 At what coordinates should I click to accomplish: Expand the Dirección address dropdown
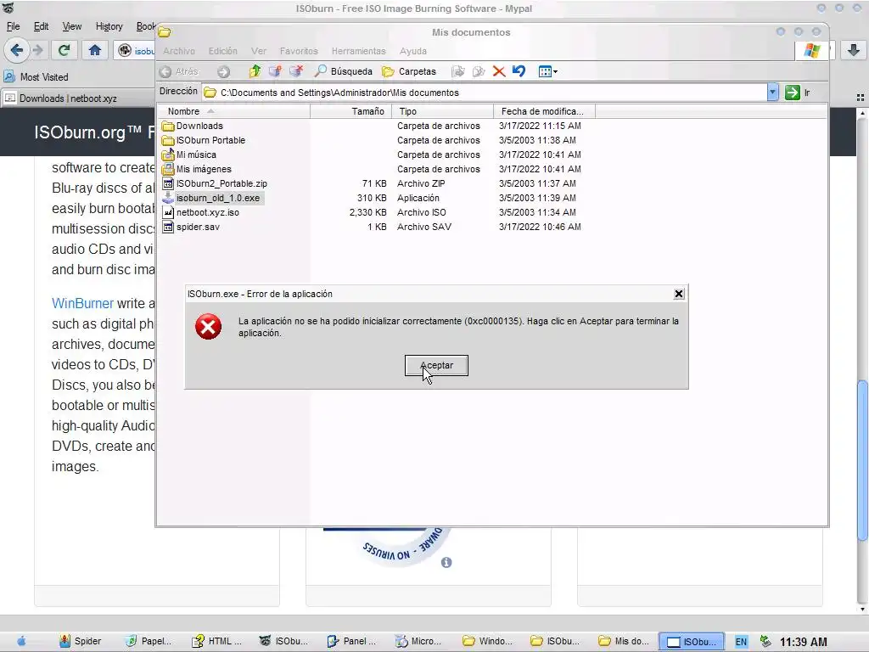(772, 93)
